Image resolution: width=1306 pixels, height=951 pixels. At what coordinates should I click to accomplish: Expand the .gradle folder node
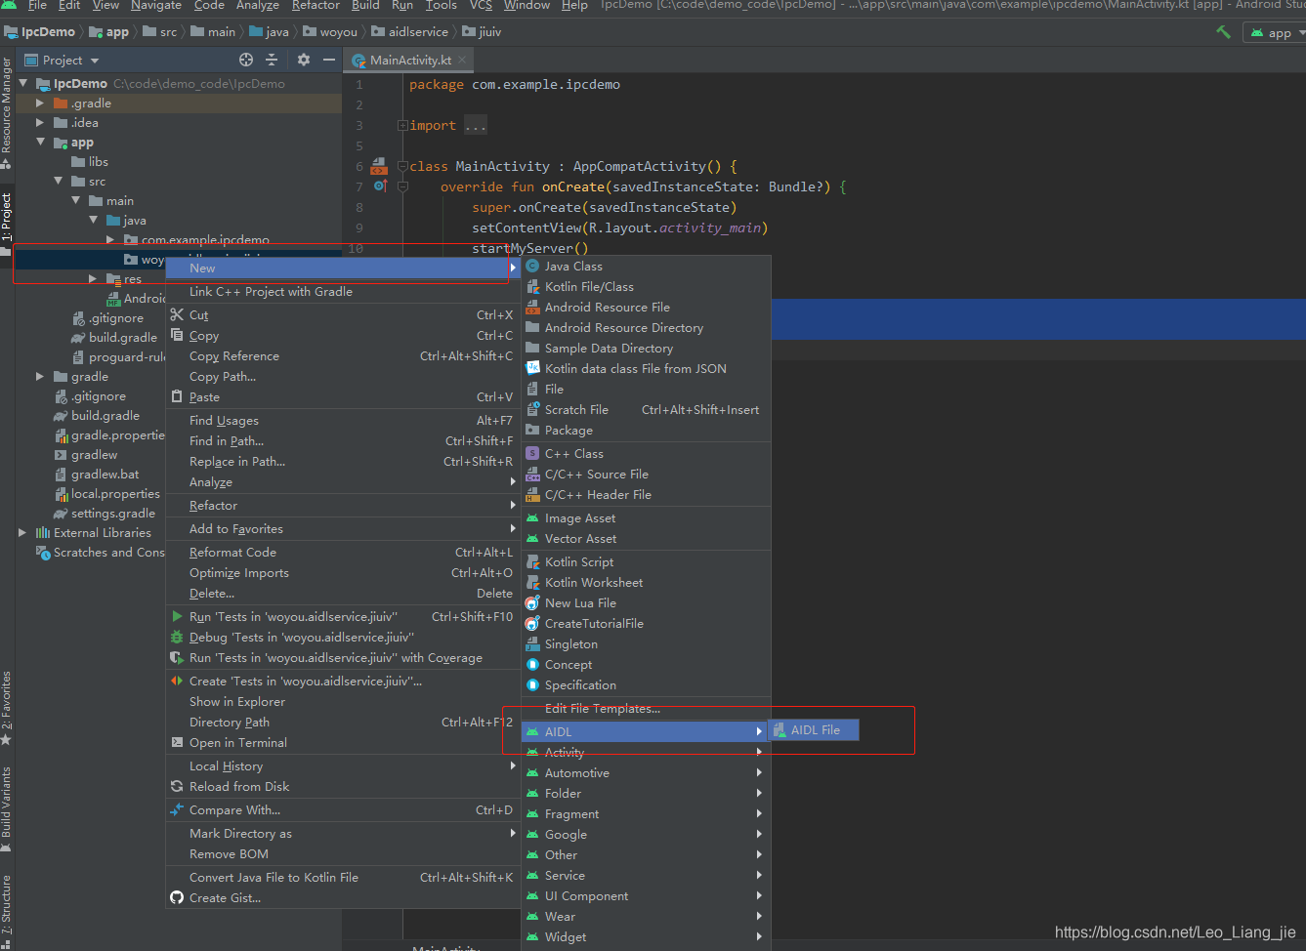(x=40, y=103)
